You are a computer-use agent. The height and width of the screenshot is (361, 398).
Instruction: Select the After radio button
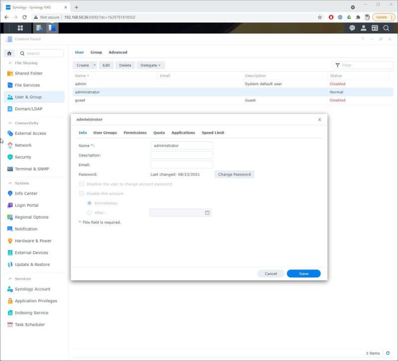tap(90, 212)
